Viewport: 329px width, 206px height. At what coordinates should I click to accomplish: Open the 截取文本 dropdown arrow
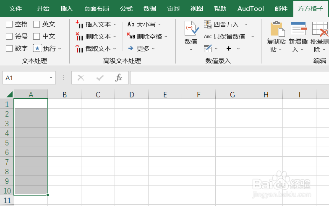[x=115, y=48]
